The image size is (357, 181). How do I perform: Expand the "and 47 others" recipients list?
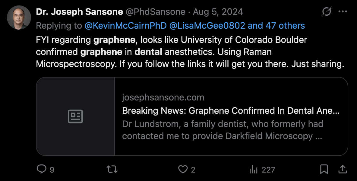[276, 26]
